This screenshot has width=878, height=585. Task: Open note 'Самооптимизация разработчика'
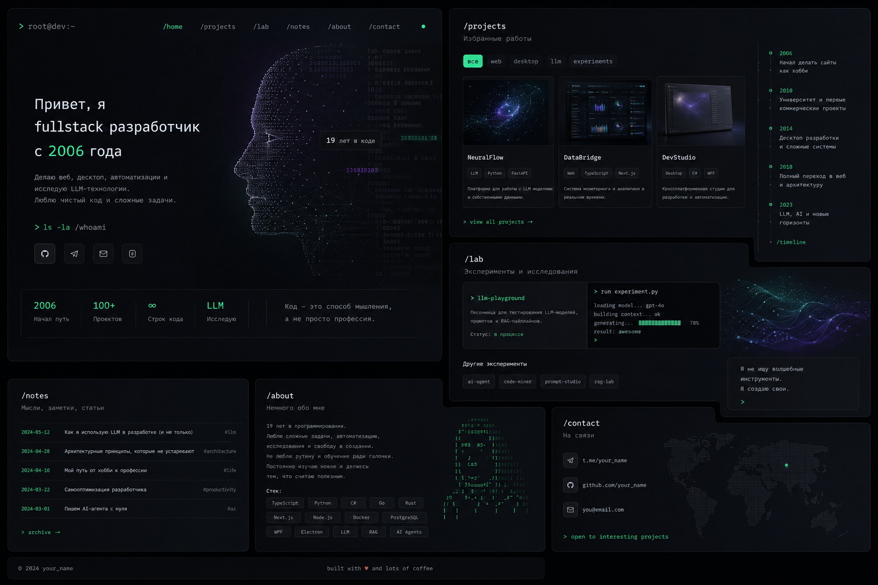(129, 490)
